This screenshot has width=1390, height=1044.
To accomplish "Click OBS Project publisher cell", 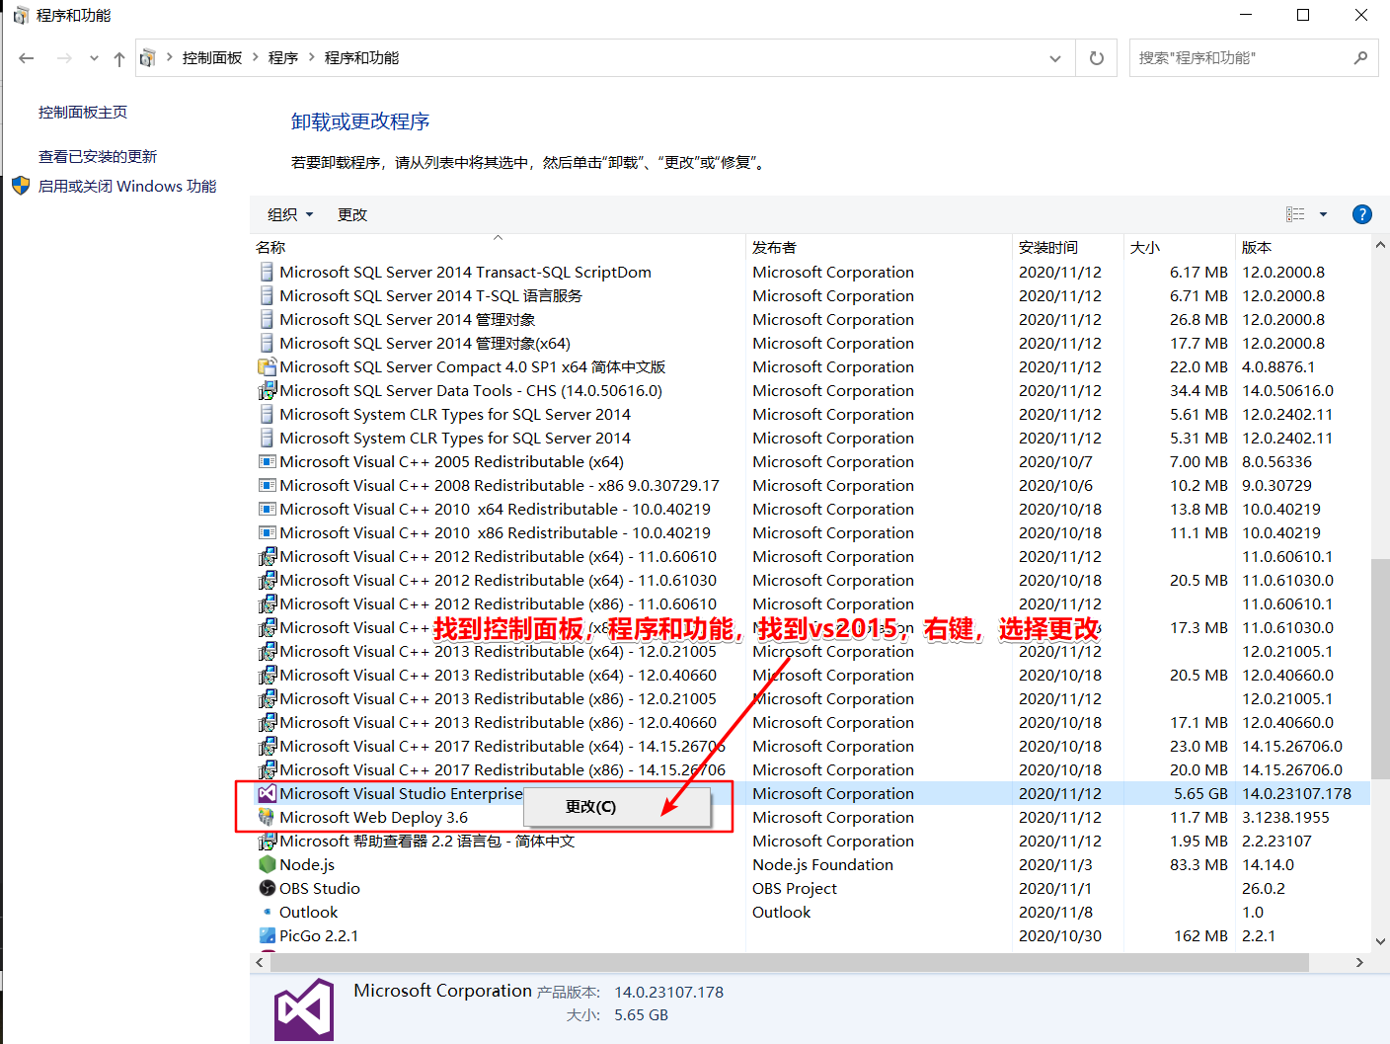I will click(795, 889).
